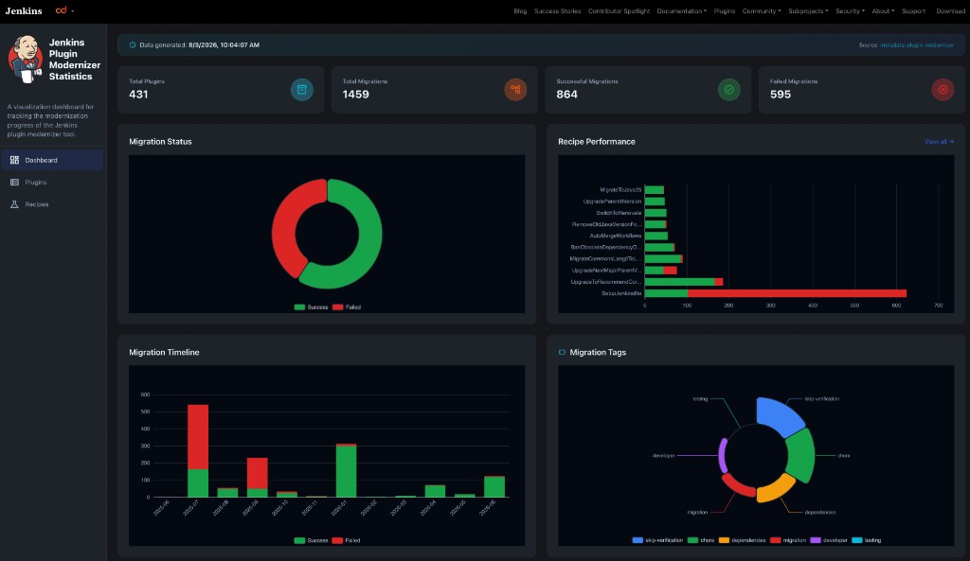This screenshot has width=970, height=561.
Task: Expand the About dropdown menu
Action: click(884, 11)
